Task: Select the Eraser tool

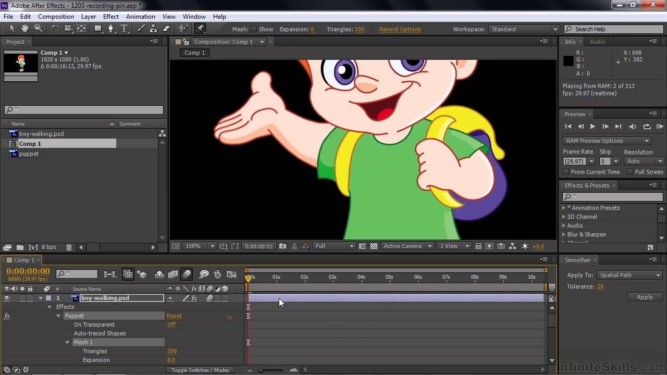Action: coord(167,29)
